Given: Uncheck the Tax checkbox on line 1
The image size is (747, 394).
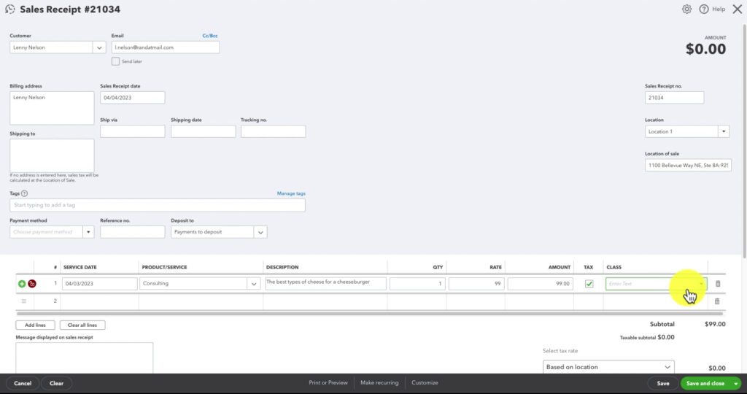Looking at the screenshot, I should [589, 284].
